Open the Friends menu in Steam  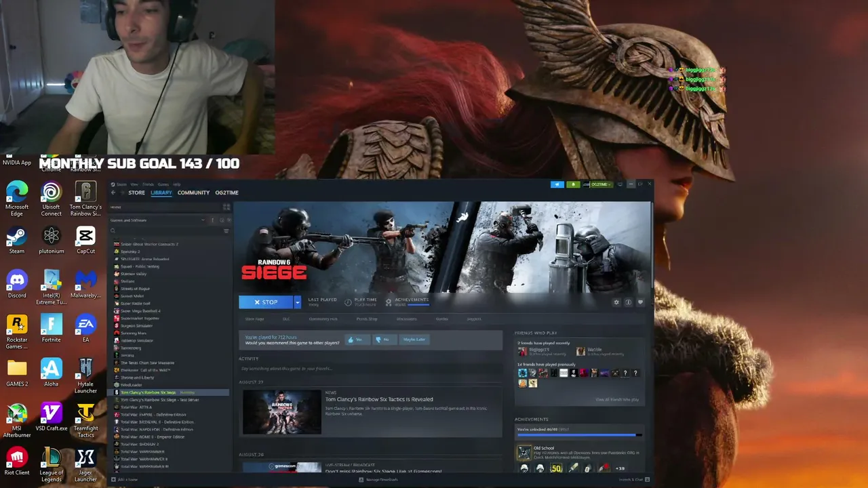pos(148,184)
